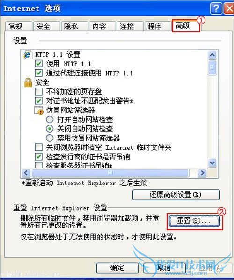
Task: Click the 确定 button
Action: tap(117, 268)
